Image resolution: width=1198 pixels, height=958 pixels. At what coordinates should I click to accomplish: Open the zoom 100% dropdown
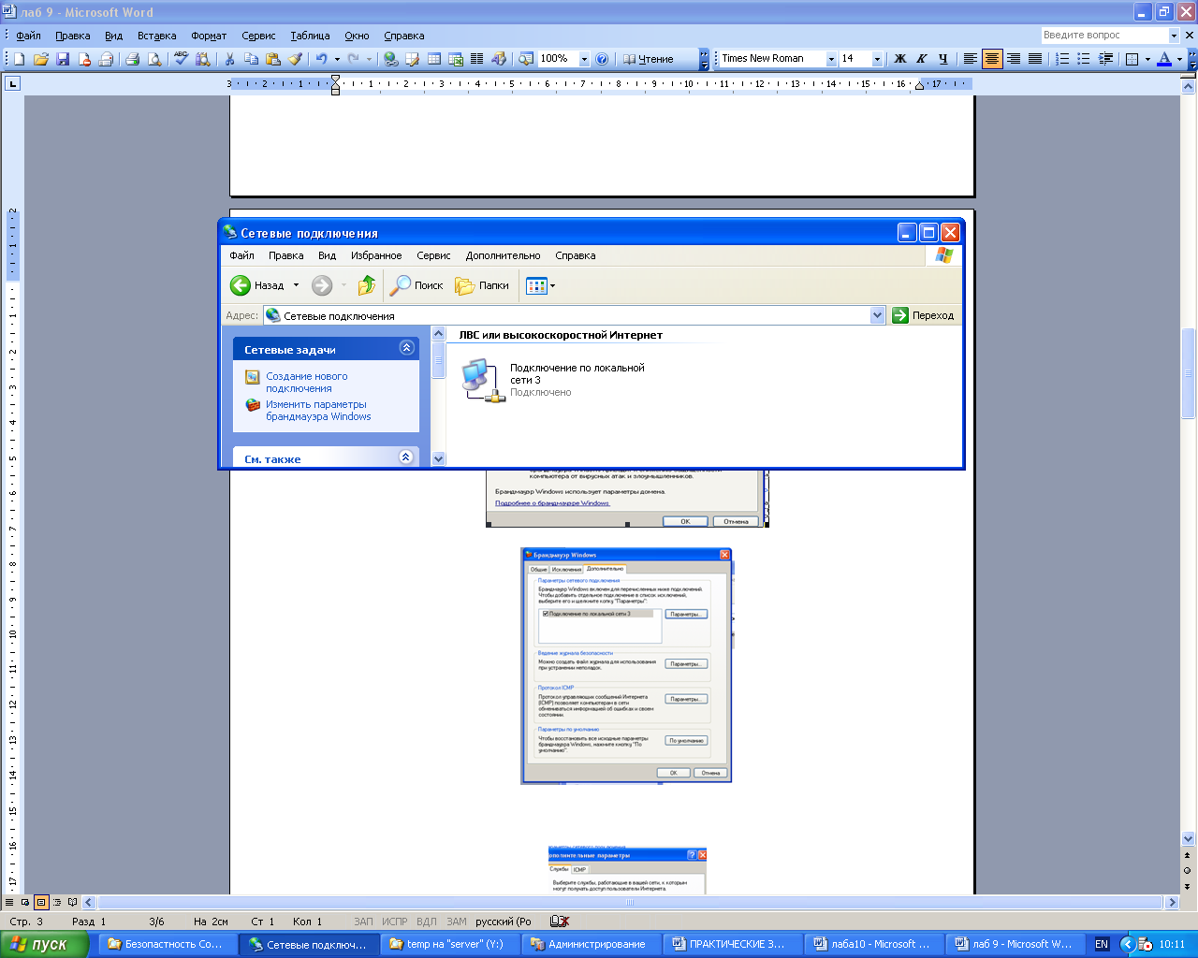click(584, 59)
